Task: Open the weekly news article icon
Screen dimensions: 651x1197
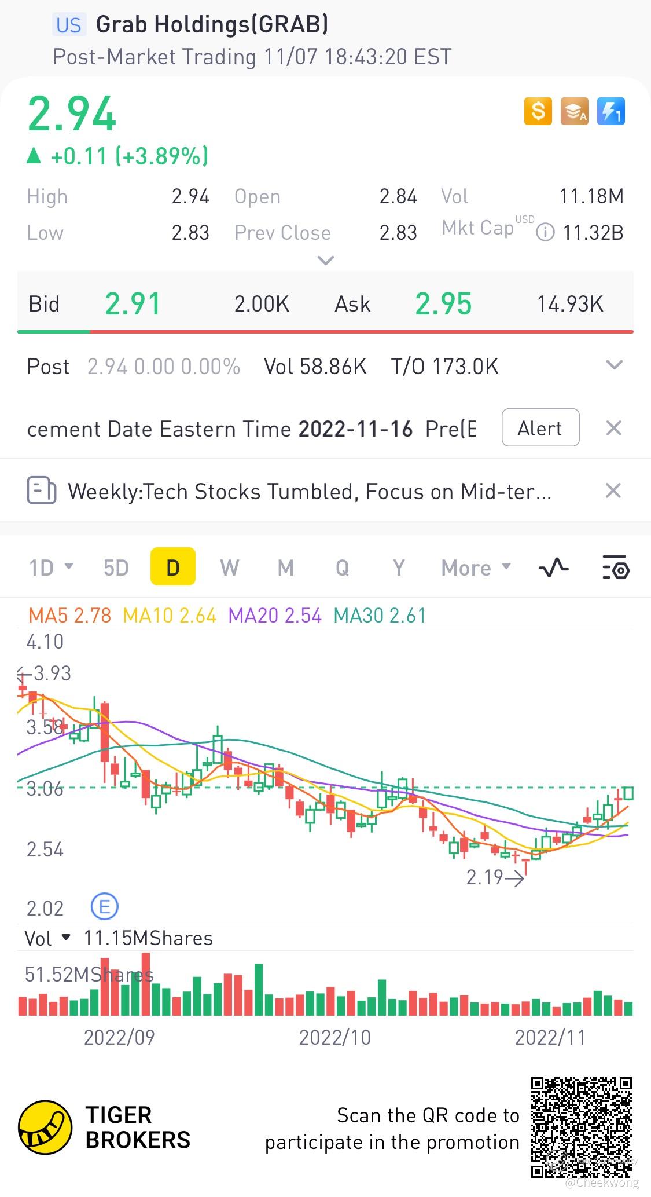Action: (x=42, y=491)
